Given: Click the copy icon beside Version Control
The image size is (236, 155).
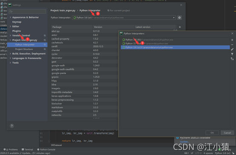Looking at the screenshot, I should click(45, 35).
